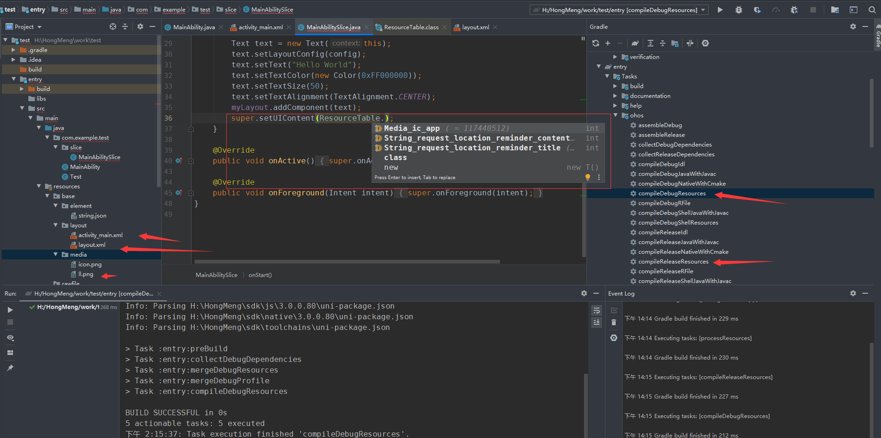Add a Gradle project with plus icon

point(608,43)
